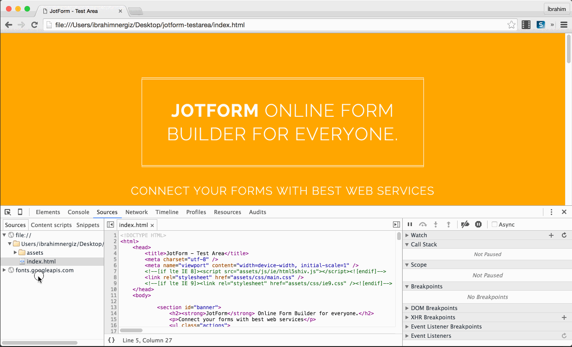Click the page vertical scrollbar thumb
Image resolution: width=572 pixels, height=347 pixels.
tap(568, 49)
